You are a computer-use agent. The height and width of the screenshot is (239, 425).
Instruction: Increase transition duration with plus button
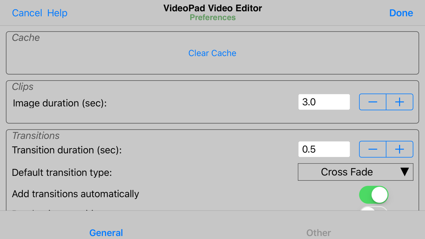[x=399, y=149]
